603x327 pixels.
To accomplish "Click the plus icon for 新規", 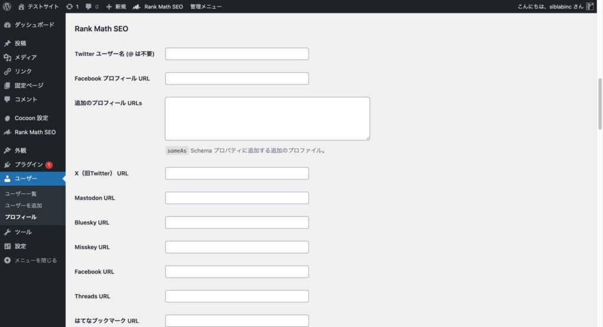I will tap(109, 6).
